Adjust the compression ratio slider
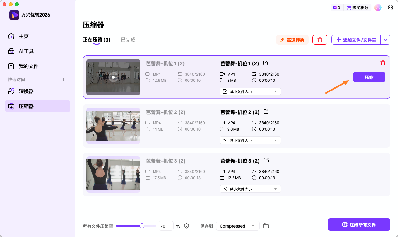The height and width of the screenshot is (237, 398). 142,225
